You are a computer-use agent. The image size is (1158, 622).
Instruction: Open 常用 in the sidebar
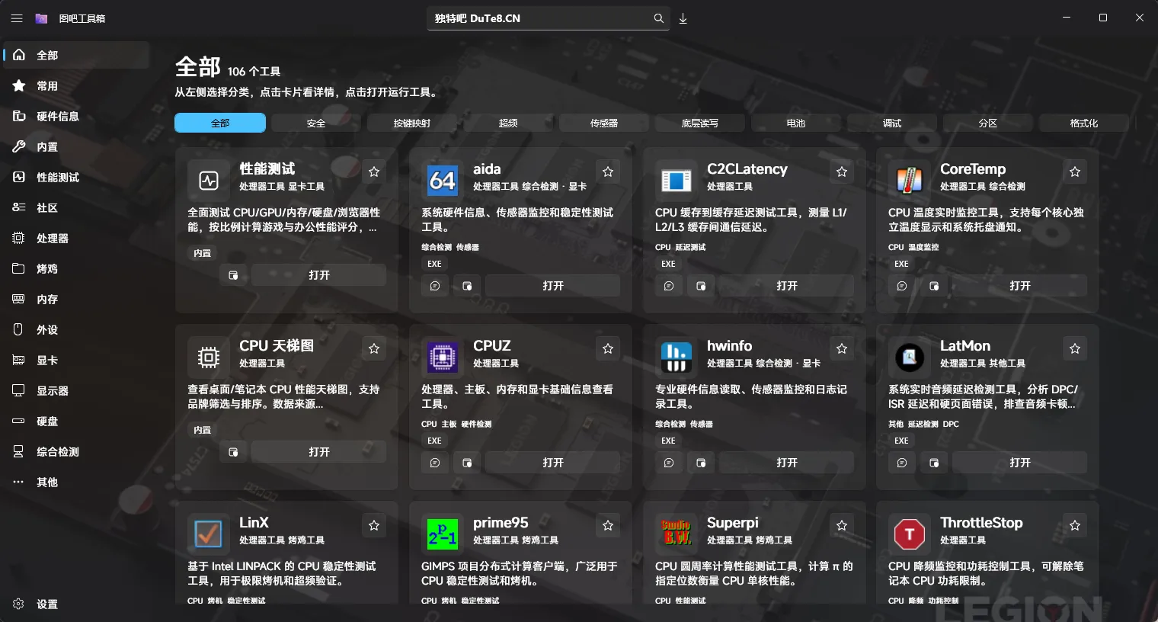tap(76, 86)
